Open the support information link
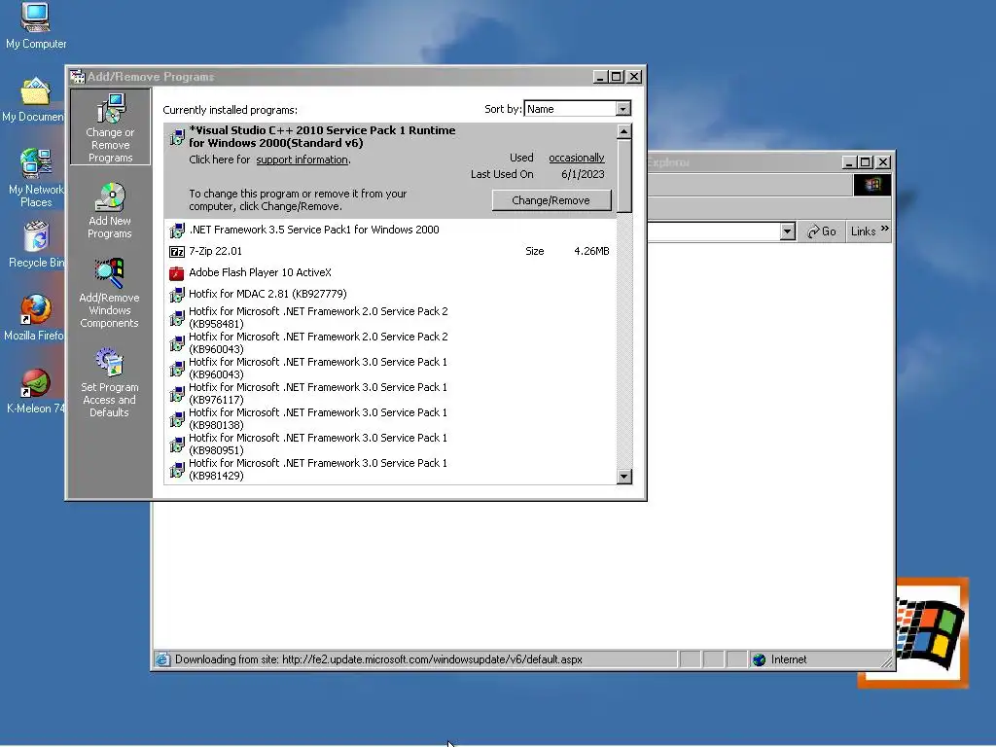This screenshot has width=996, height=747. pyautogui.click(x=302, y=160)
